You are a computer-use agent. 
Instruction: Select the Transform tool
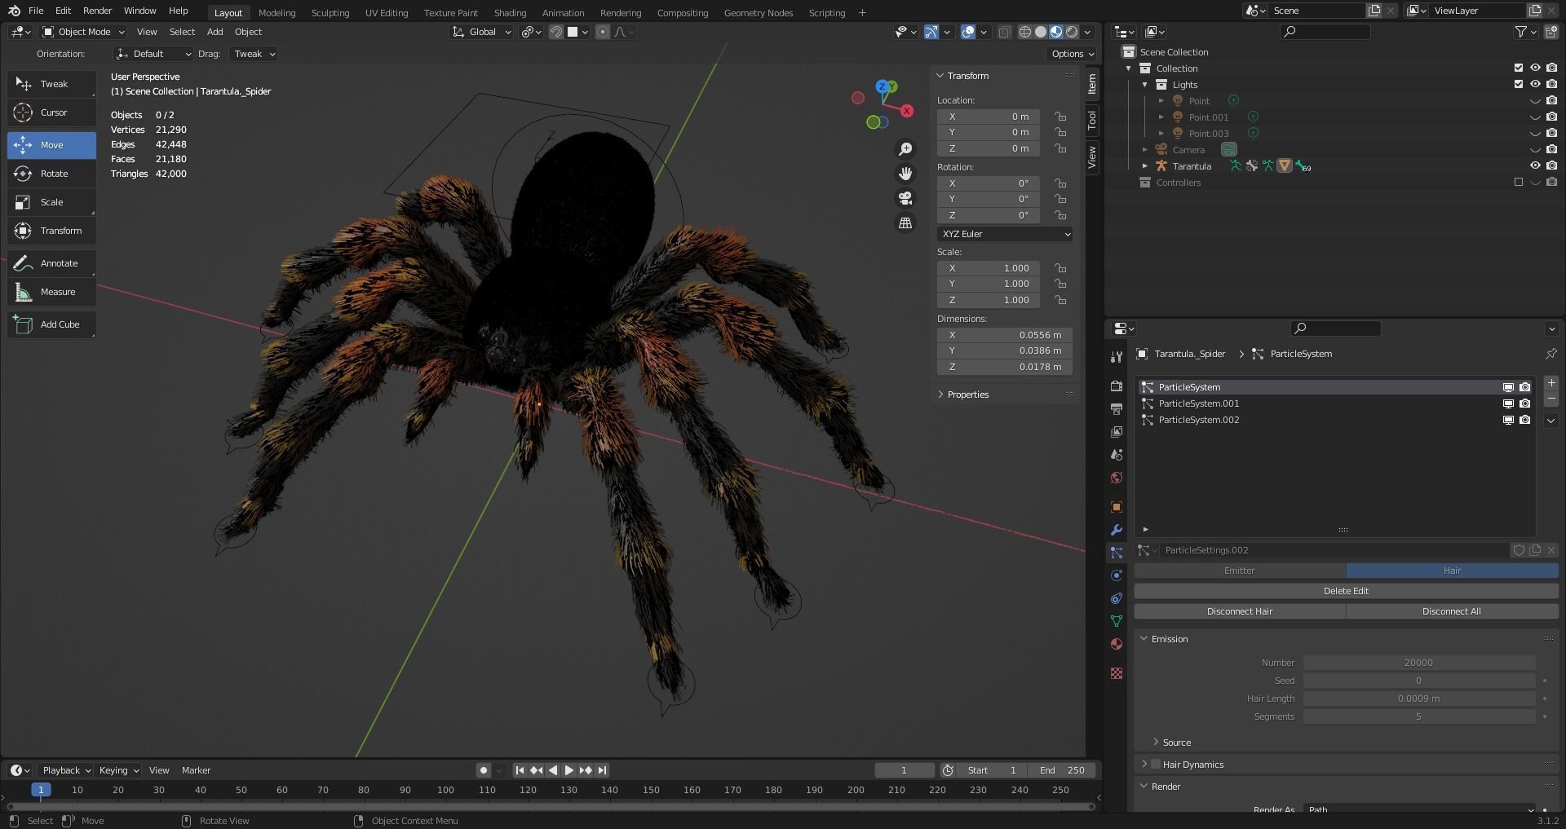click(x=51, y=231)
